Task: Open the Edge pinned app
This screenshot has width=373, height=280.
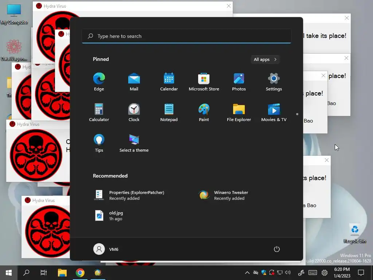Action: click(x=99, y=82)
